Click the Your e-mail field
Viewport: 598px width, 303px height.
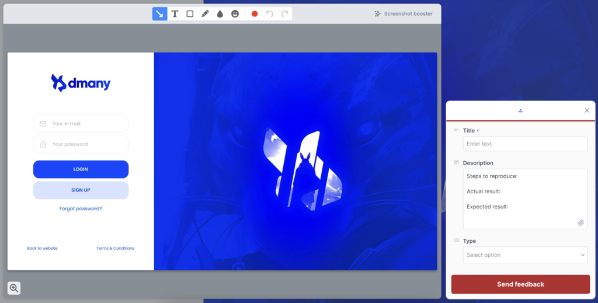coord(81,124)
